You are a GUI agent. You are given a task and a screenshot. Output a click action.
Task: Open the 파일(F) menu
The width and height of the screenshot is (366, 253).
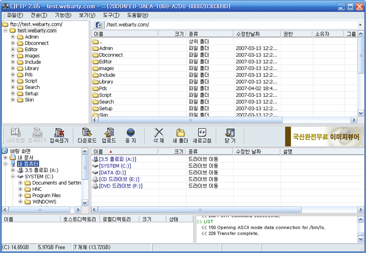(x=15, y=15)
